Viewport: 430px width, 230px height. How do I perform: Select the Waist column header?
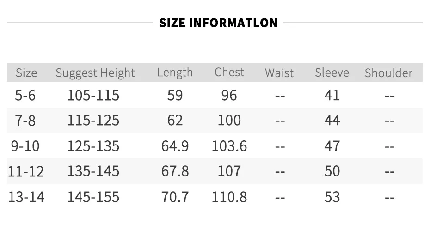coord(279,73)
